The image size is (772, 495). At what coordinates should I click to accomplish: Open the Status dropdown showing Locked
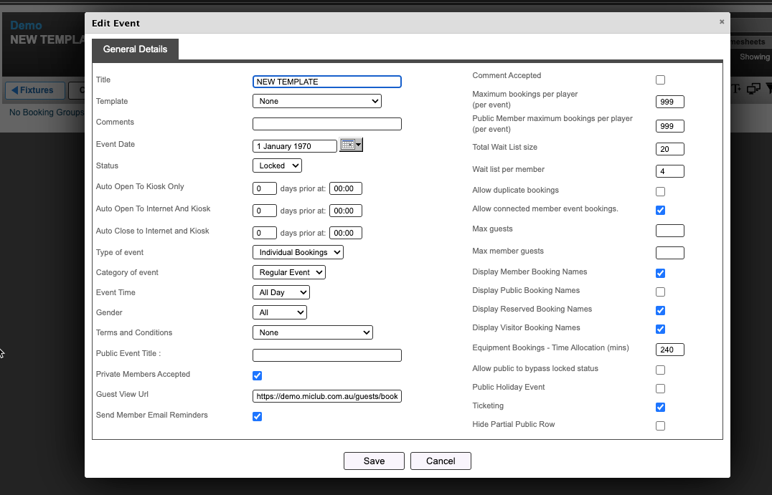coord(277,165)
